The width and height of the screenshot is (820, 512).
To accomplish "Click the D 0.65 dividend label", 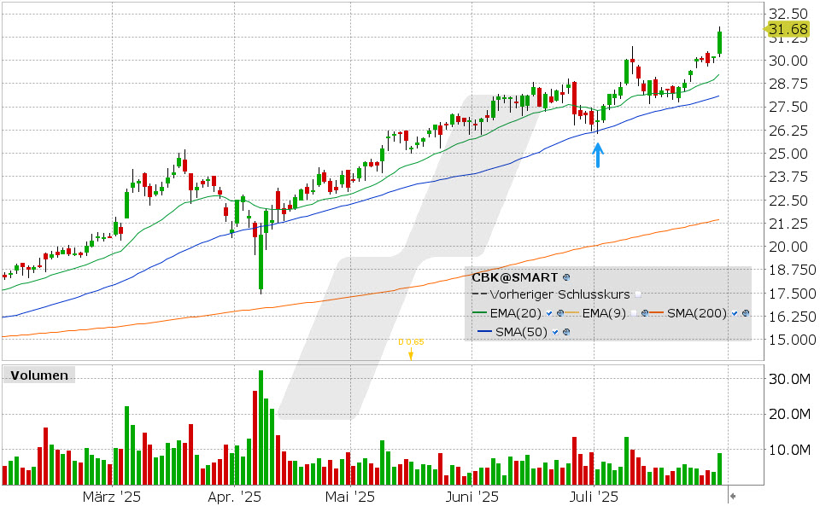I will click(x=411, y=342).
